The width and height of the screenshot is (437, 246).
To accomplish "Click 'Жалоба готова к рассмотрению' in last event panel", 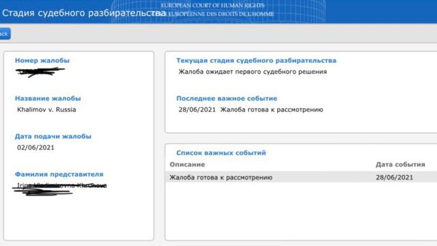I will [272, 109].
